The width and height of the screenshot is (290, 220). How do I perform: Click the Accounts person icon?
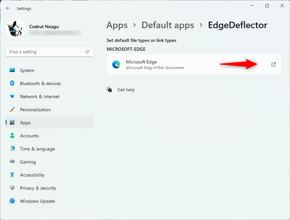[12, 136]
